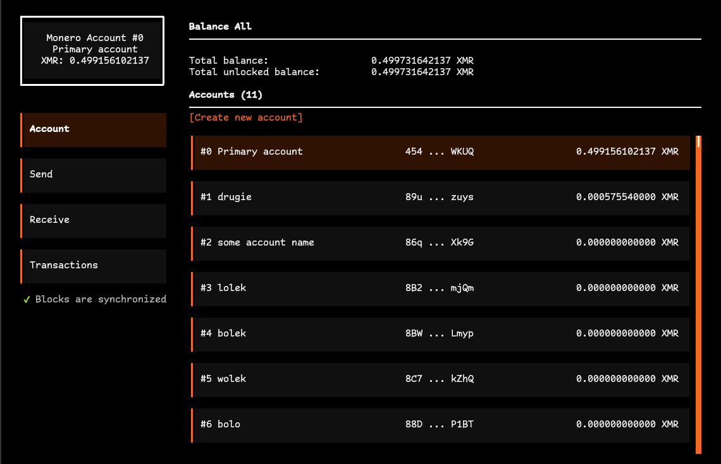Click address 8B2 ... mjQm

439,288
